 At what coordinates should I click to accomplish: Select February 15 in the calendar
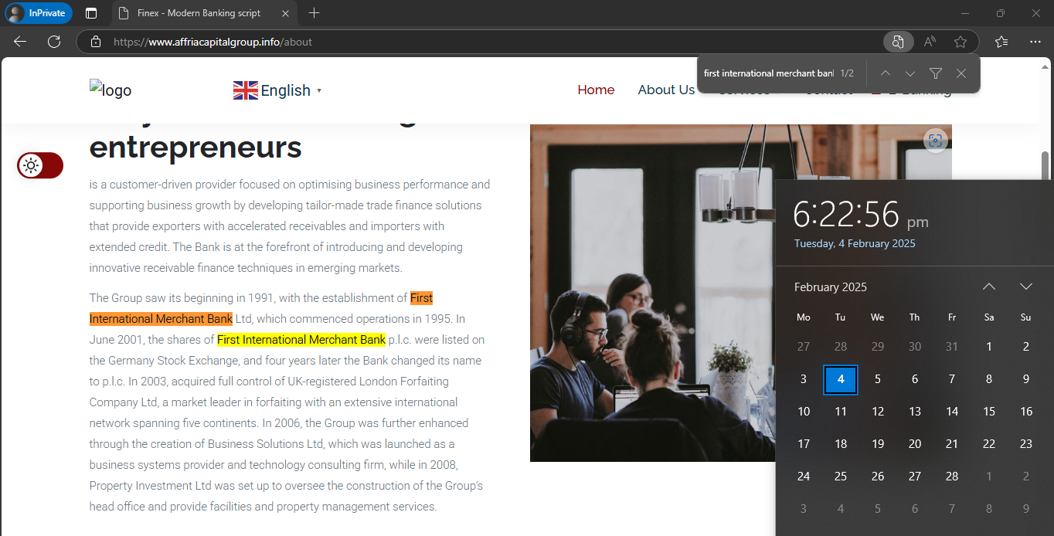point(989,412)
